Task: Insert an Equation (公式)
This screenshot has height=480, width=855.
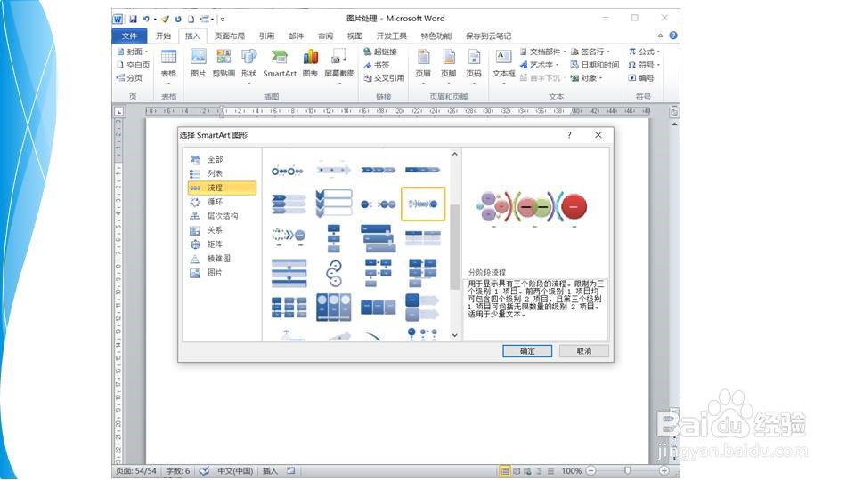Action: [x=644, y=52]
